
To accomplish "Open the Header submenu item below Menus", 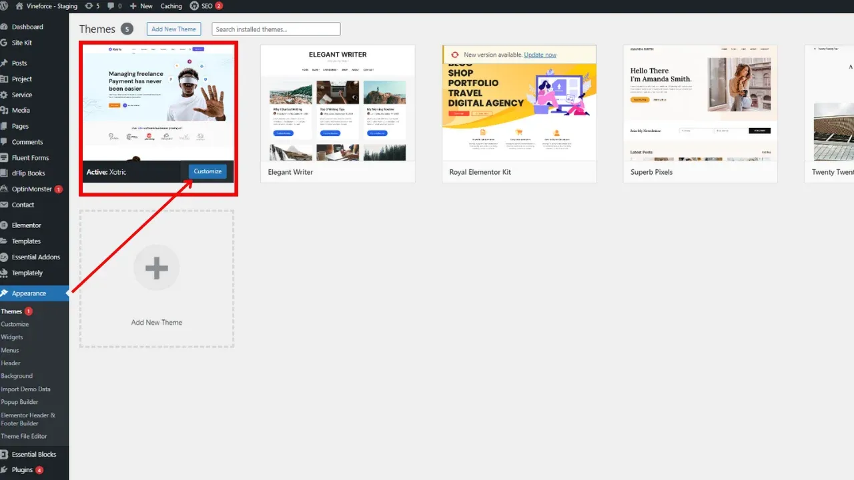I will 11,363.
